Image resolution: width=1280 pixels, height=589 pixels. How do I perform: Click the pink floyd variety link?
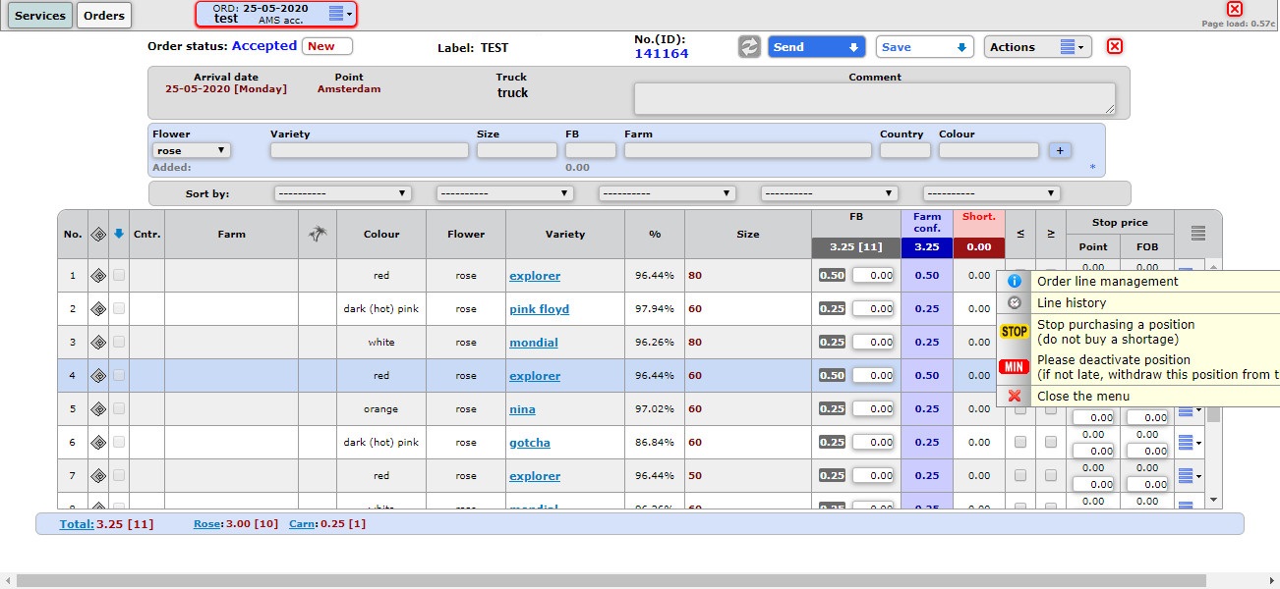539,309
